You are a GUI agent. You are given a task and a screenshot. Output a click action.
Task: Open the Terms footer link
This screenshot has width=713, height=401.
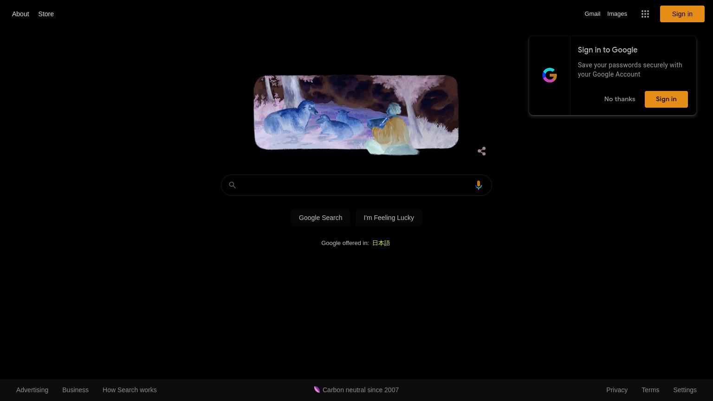pyautogui.click(x=650, y=390)
